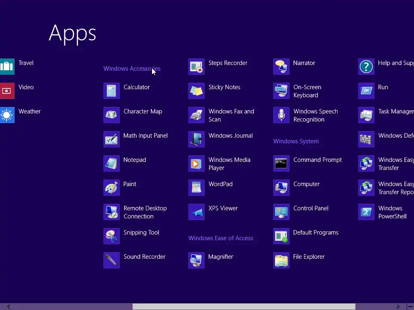
Task: Open the Steps Recorder icon
Action: (x=196, y=67)
